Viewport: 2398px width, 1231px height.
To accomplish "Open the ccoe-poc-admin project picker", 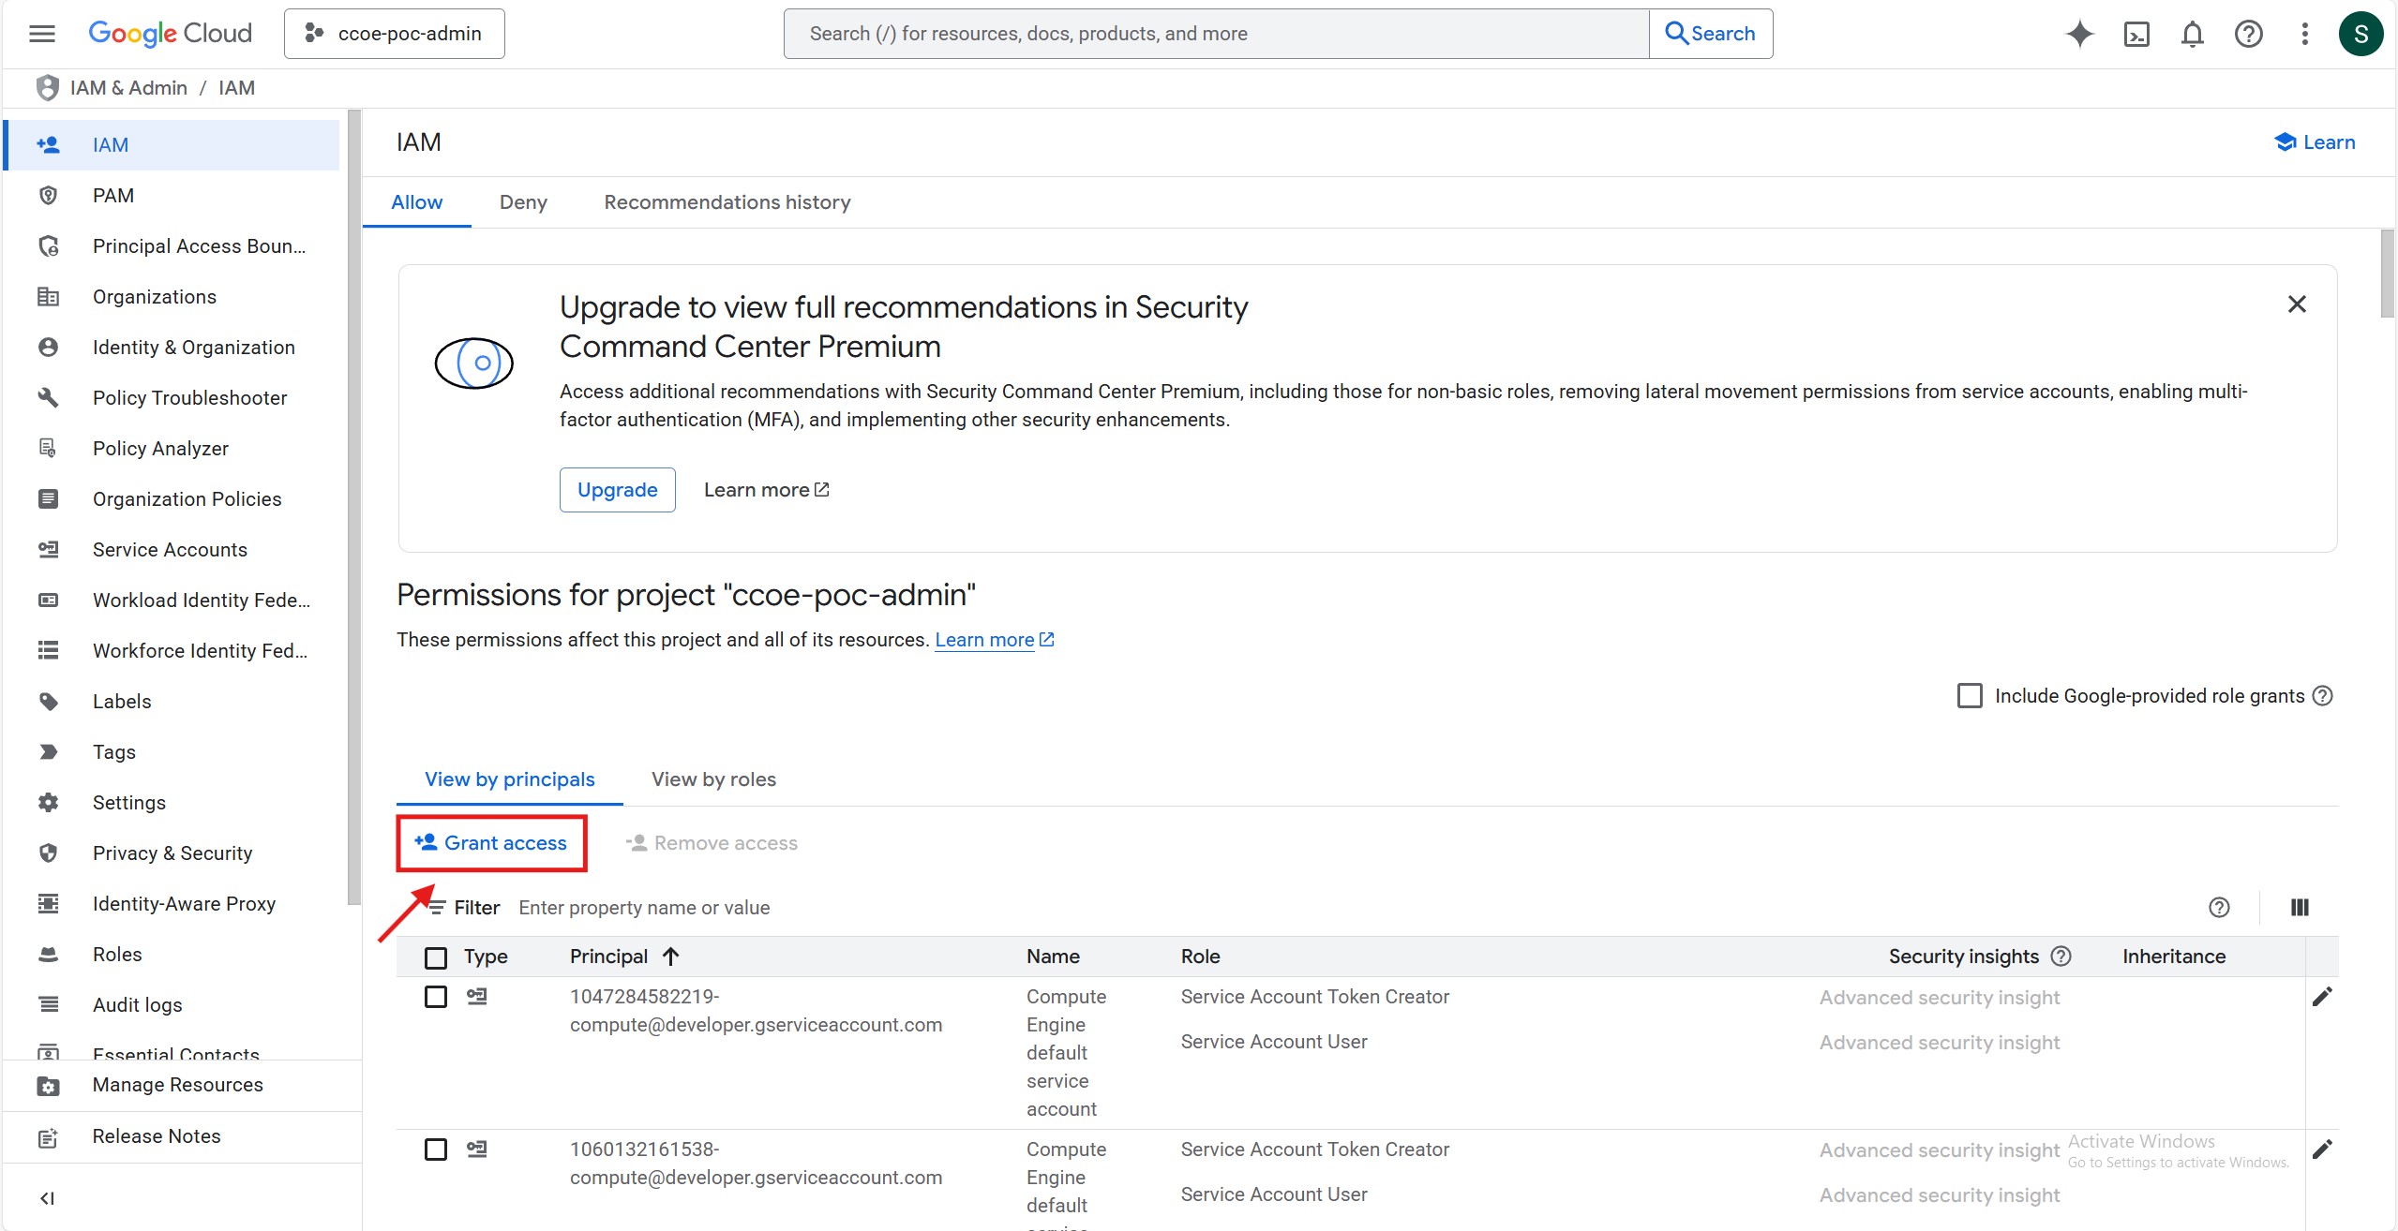I will pyautogui.click(x=395, y=34).
